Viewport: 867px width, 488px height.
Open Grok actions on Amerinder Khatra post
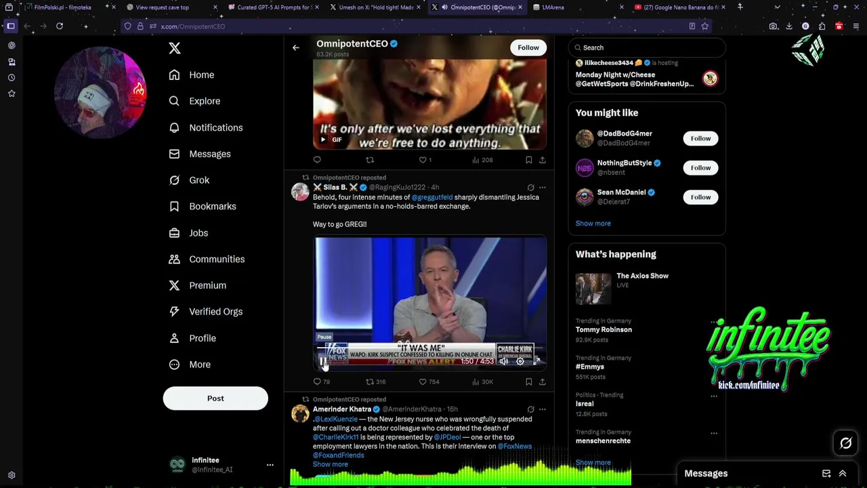tap(530, 409)
